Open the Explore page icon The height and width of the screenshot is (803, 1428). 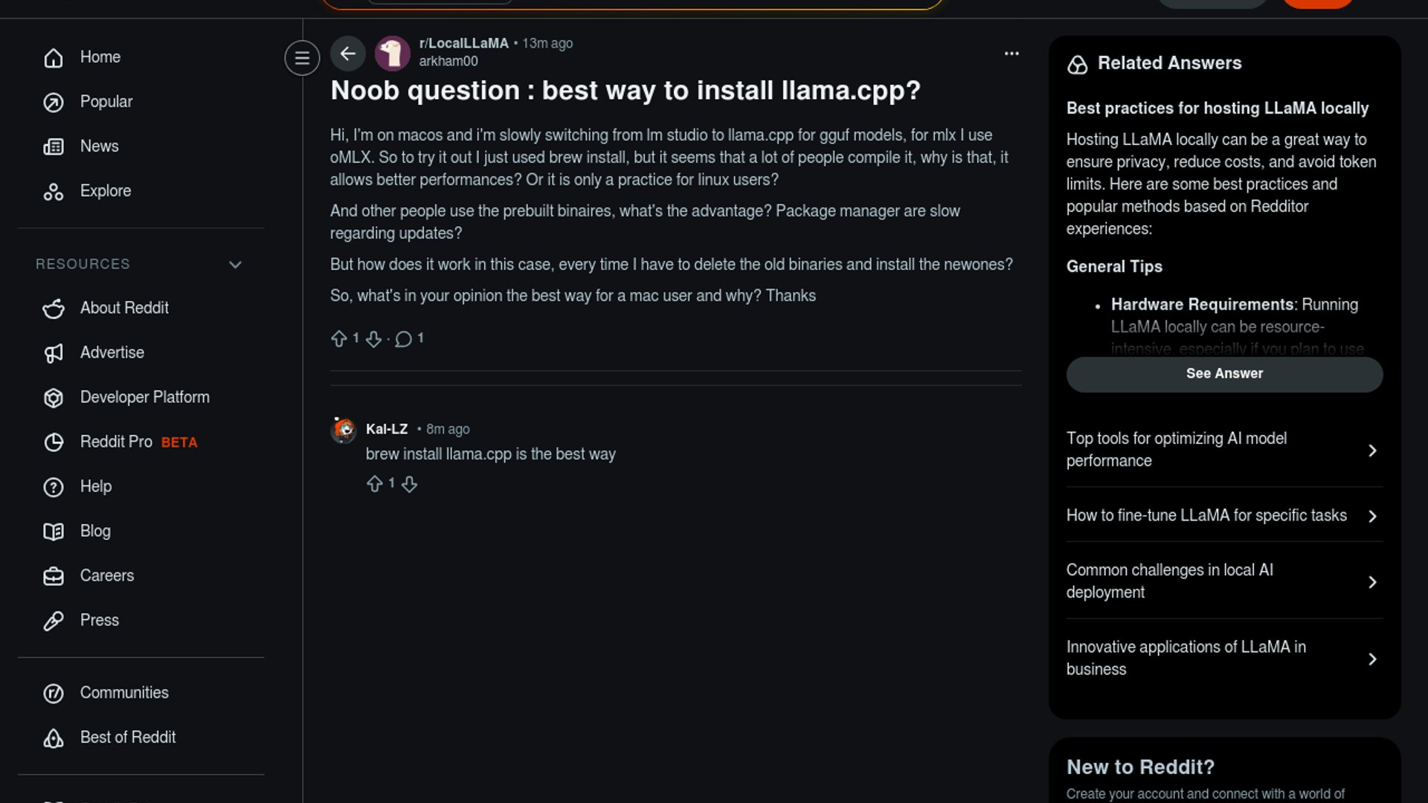point(54,192)
